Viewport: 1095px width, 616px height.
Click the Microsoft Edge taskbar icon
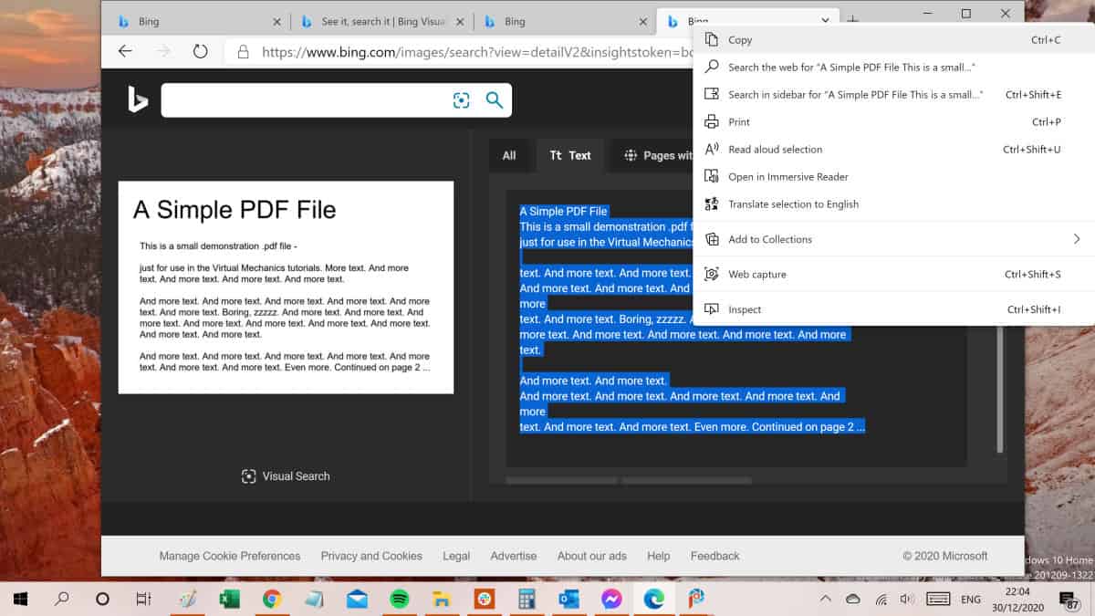pyautogui.click(x=653, y=599)
